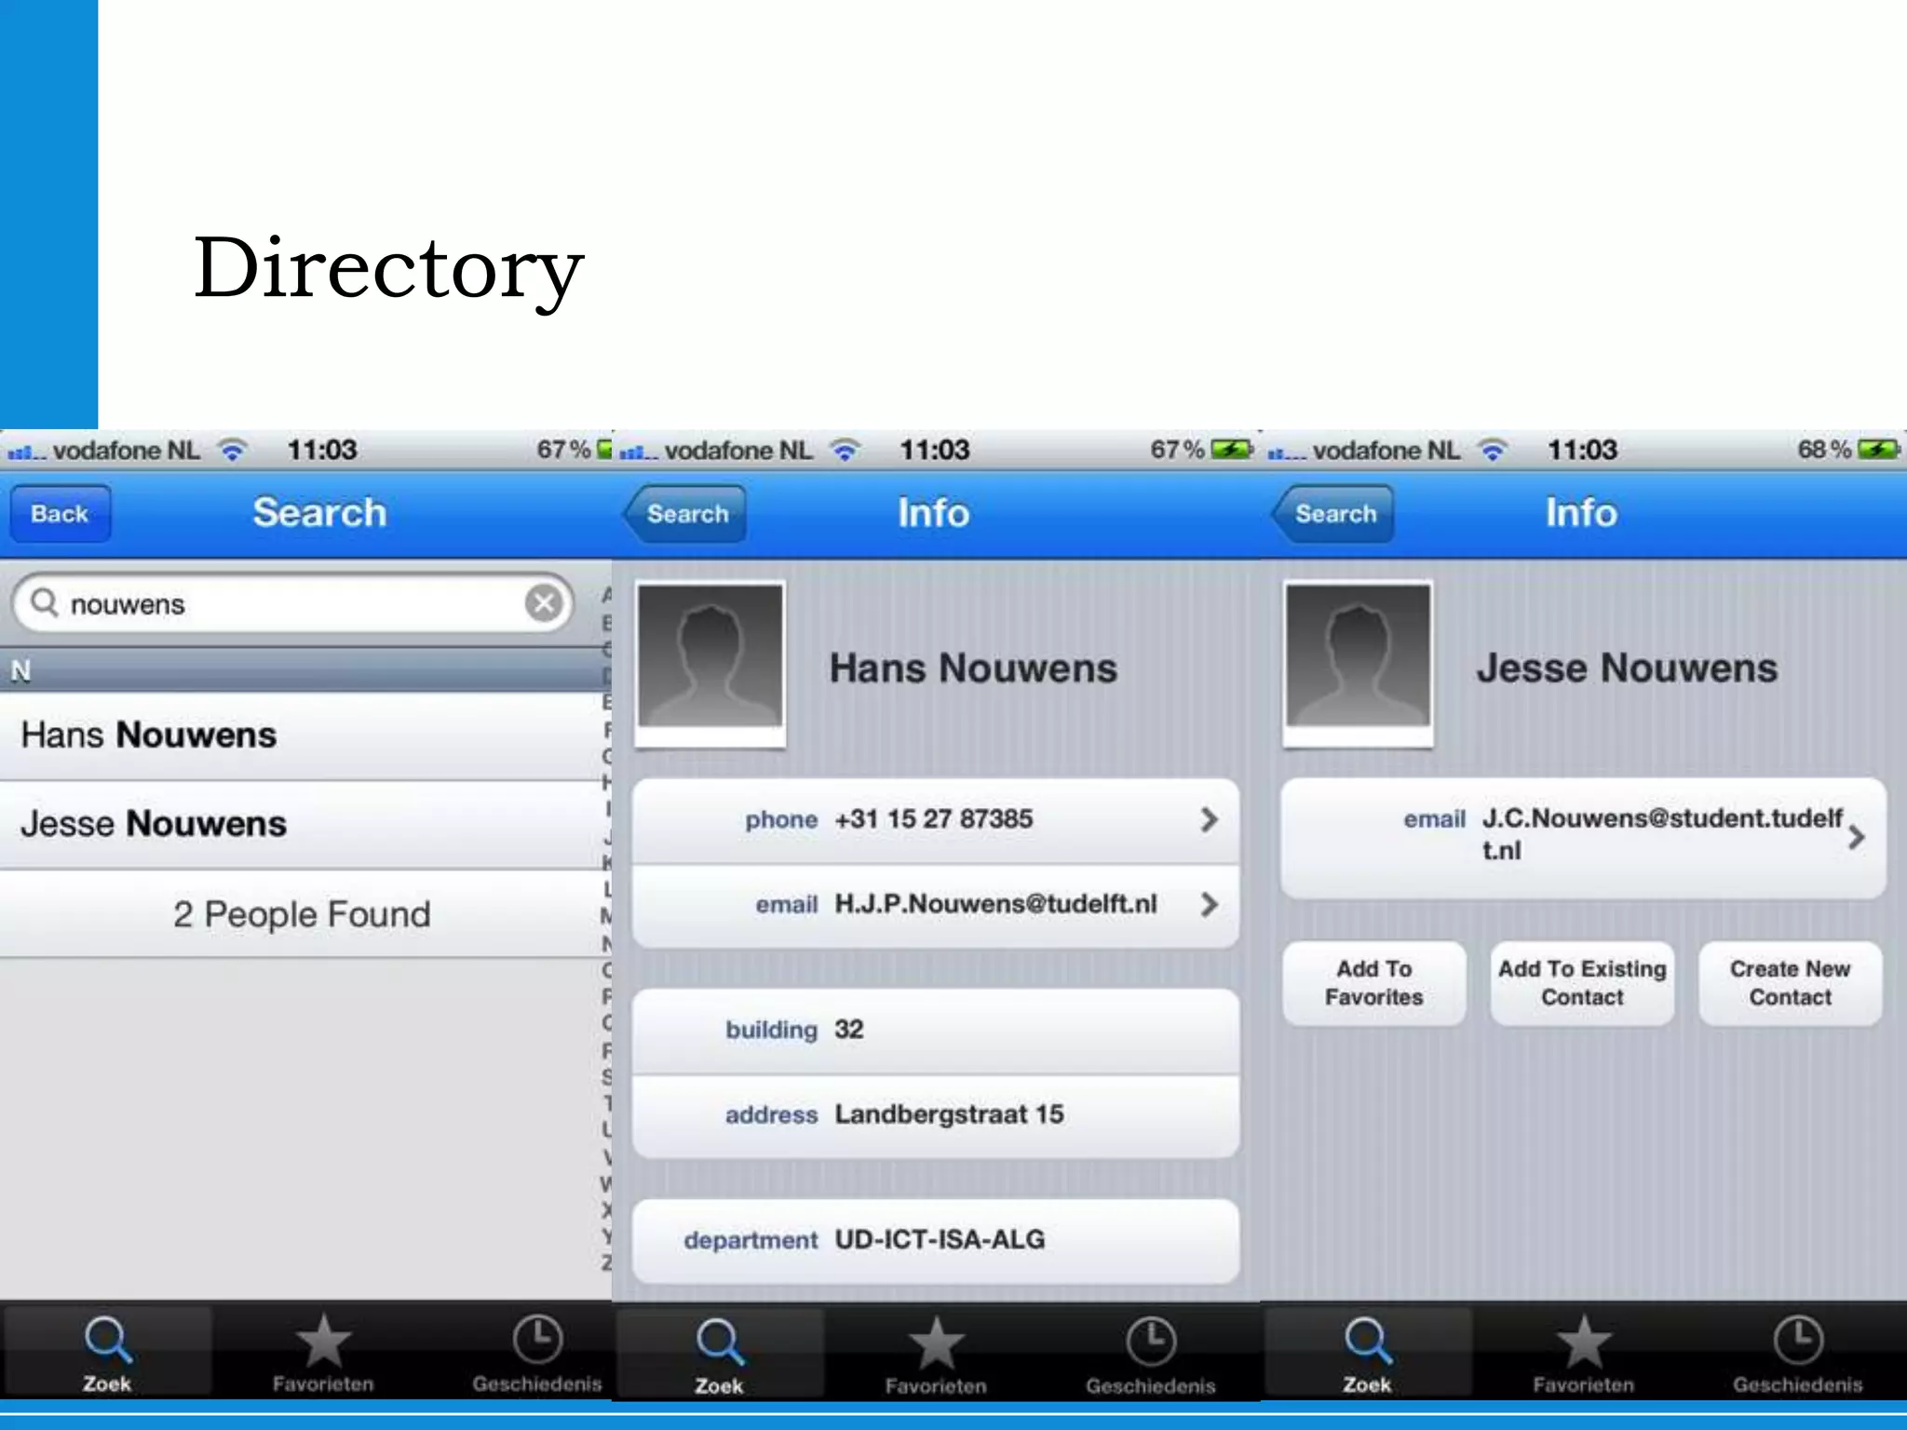The width and height of the screenshot is (1907, 1430).
Task: Tap the Back button on Search screen
Action: click(61, 513)
